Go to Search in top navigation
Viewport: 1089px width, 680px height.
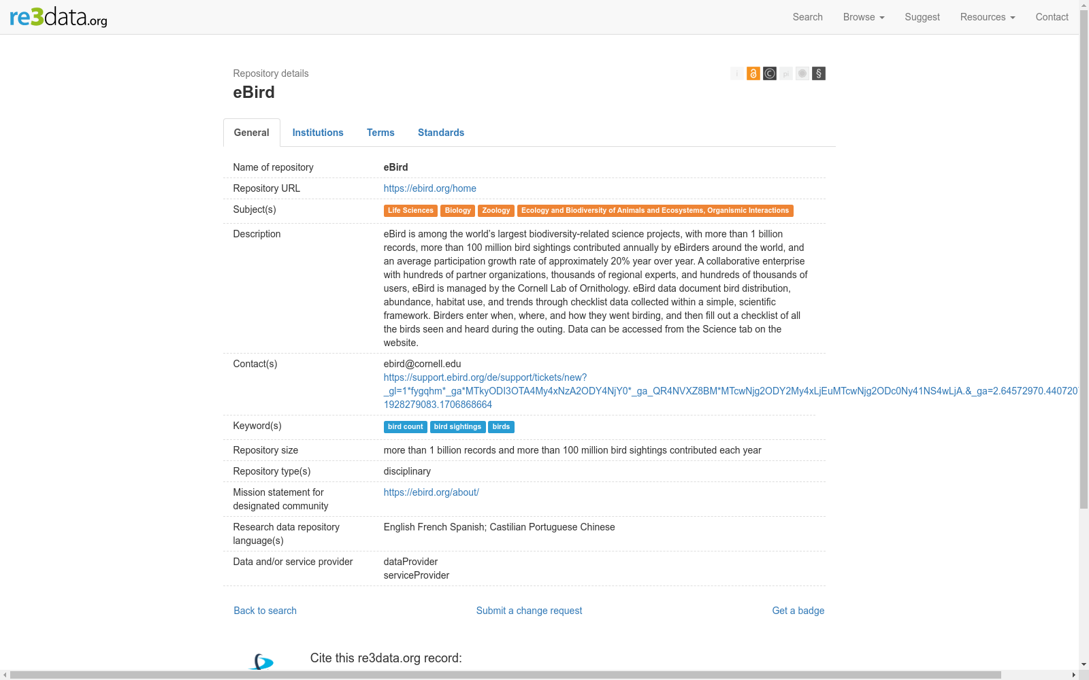[x=808, y=17]
